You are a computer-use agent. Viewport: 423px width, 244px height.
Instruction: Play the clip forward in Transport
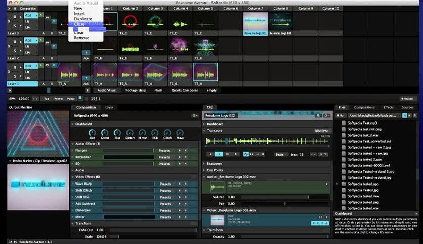(219, 154)
